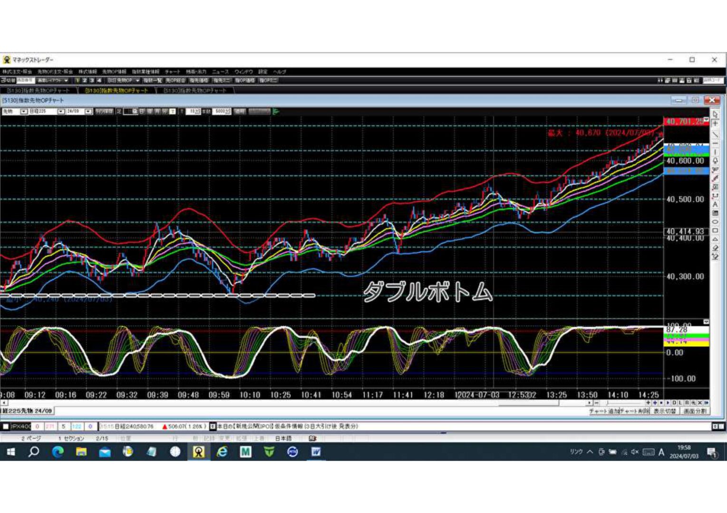The height and width of the screenshot is (513, 727).
Task: Expand the 日経225 instrument dropdown
Action: [61, 112]
